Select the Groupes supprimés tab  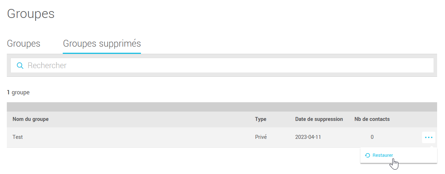[102, 44]
